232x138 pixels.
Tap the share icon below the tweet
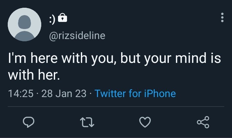pos(203,122)
